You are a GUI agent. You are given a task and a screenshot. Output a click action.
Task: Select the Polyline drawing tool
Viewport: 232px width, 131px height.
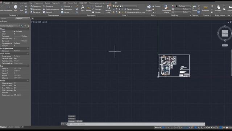[8, 8]
